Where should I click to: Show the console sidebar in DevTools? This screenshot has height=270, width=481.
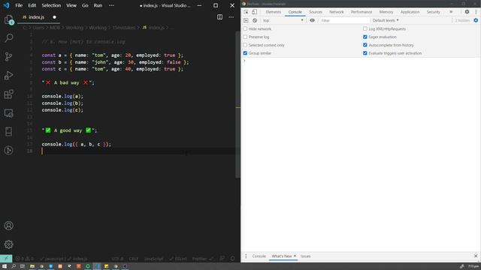(x=246, y=20)
